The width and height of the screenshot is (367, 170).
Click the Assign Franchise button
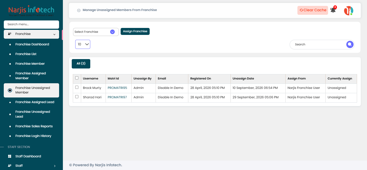135,31
